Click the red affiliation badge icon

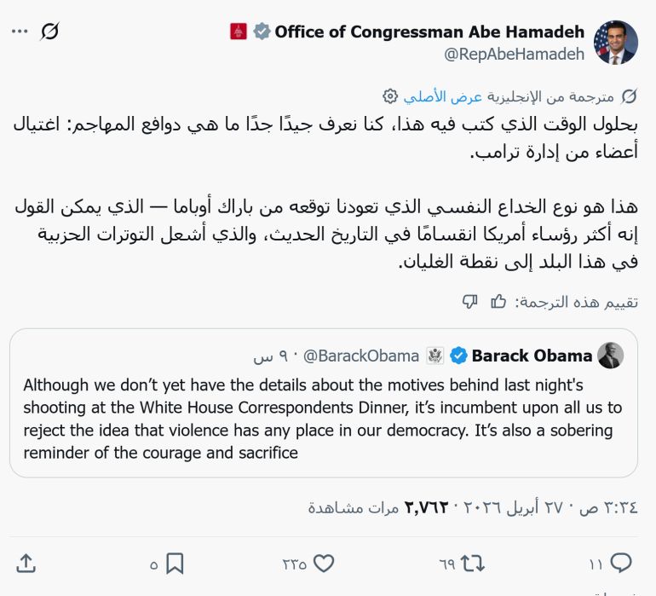pos(239,32)
